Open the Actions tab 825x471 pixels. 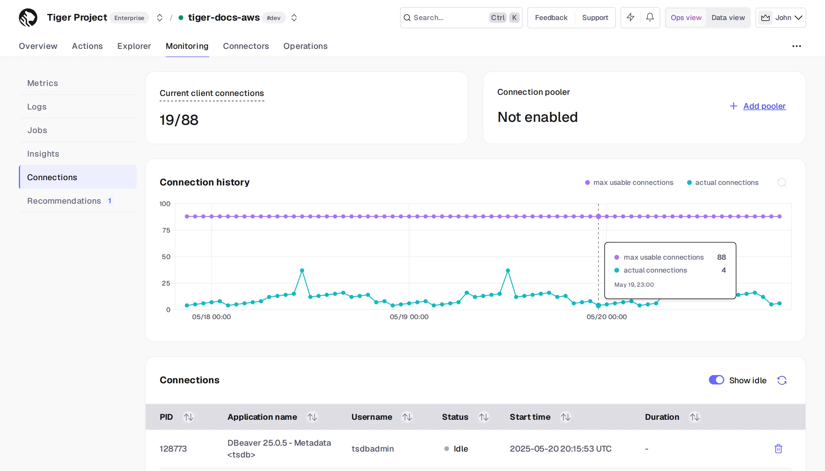tap(87, 46)
